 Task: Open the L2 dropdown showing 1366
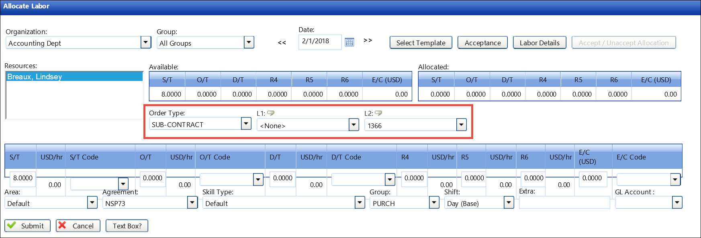tap(461, 125)
